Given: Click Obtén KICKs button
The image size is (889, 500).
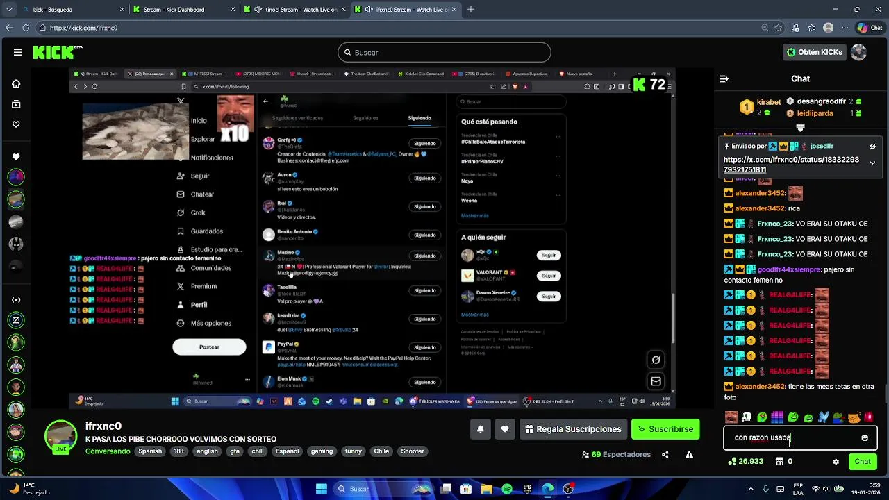Looking at the screenshot, I should click(814, 52).
